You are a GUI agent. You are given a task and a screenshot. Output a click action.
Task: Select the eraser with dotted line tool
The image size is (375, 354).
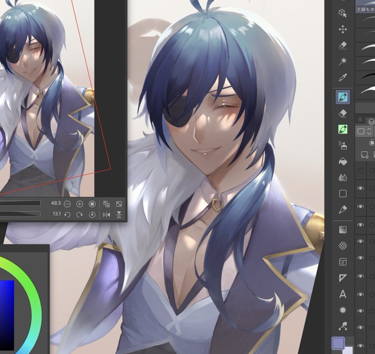pos(342,45)
